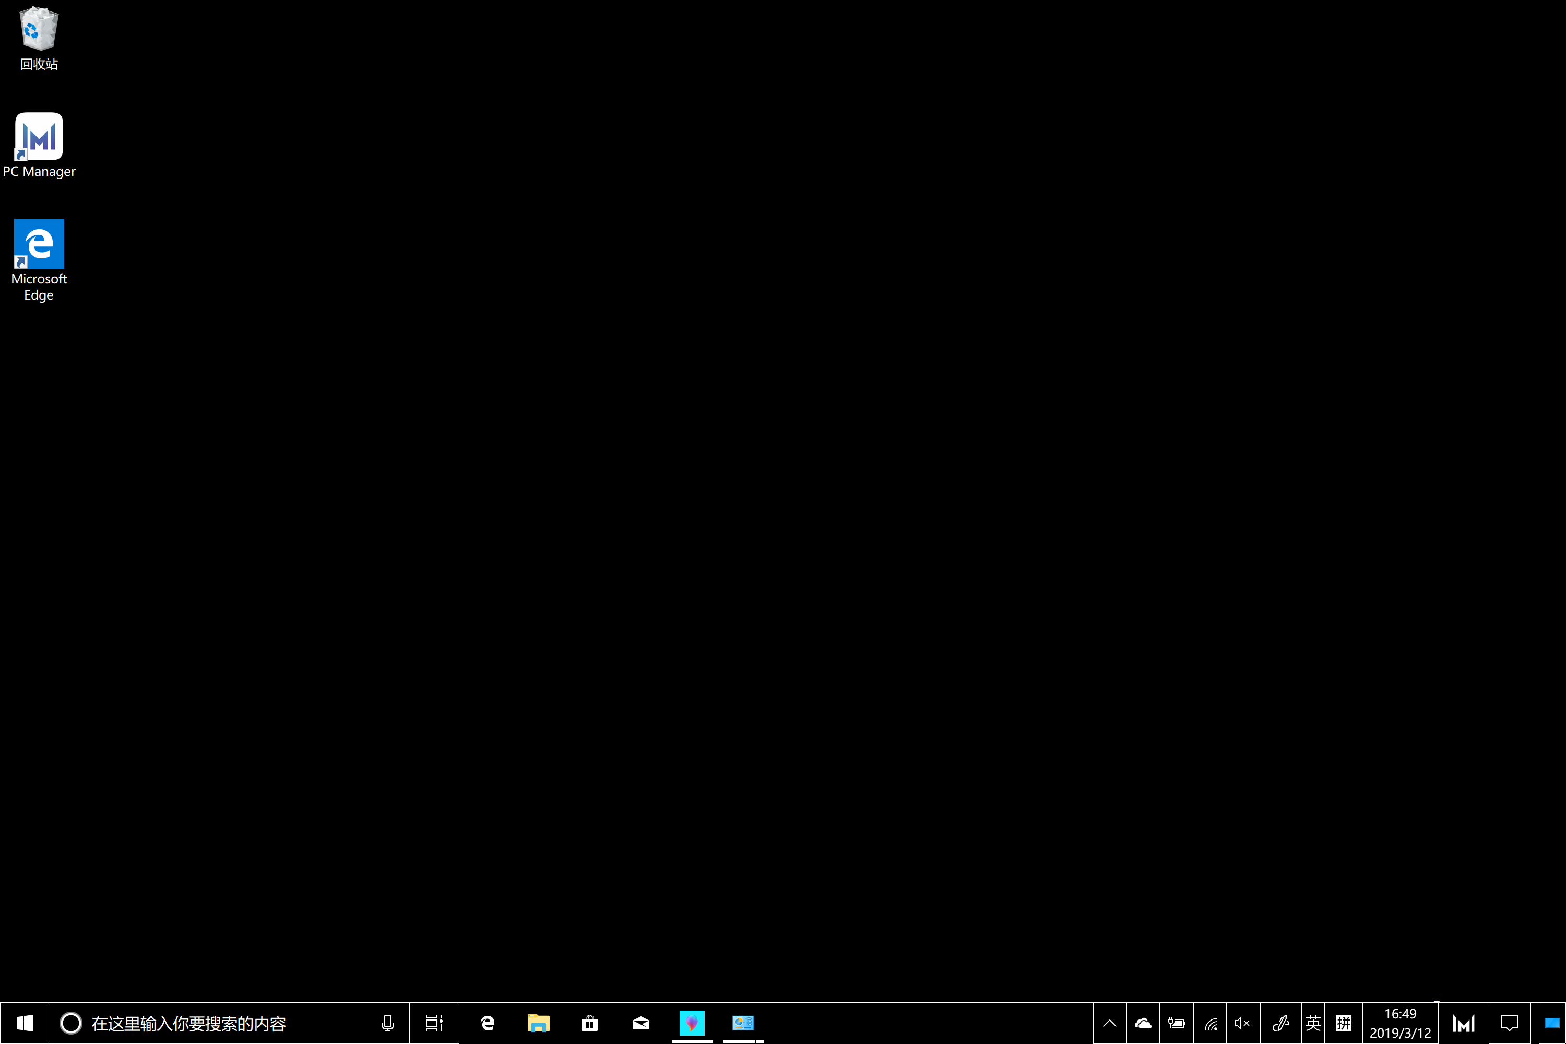The width and height of the screenshot is (1566, 1044).
Task: Select the Microsoft Edge desktop shortcut
Action: click(x=39, y=244)
